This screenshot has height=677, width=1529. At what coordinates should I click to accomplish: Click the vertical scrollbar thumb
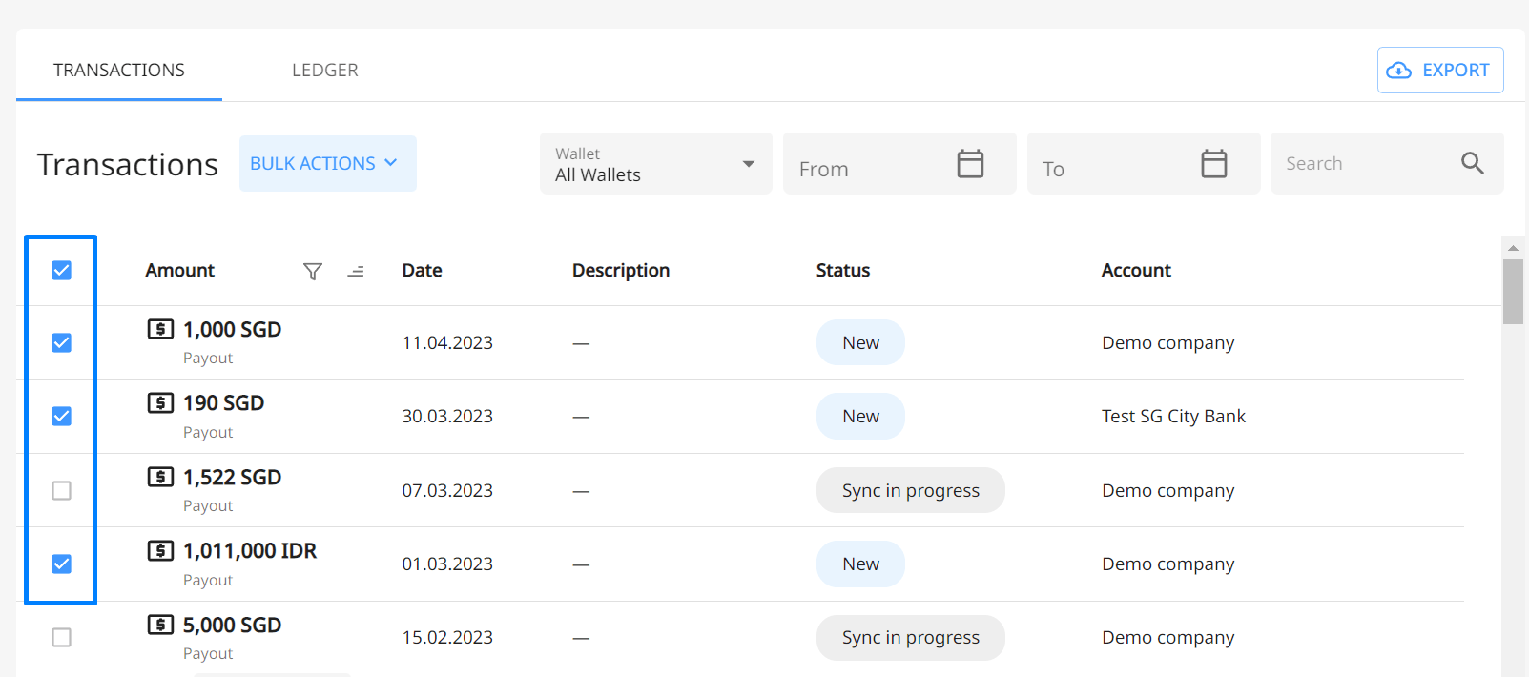(1513, 291)
